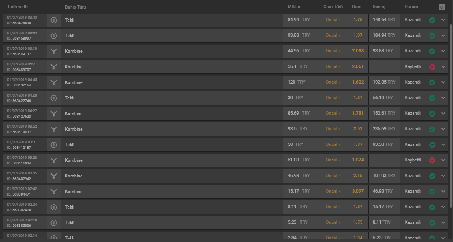Click red lost icon for ID 563411034
The width and height of the screenshot is (453, 242).
(x=432, y=160)
